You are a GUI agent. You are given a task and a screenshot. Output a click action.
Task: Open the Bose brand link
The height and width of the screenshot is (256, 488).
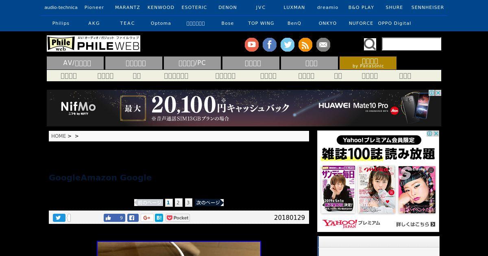228,23
